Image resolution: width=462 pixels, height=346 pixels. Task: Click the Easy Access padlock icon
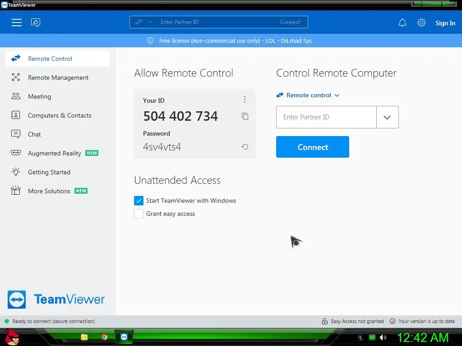325,321
